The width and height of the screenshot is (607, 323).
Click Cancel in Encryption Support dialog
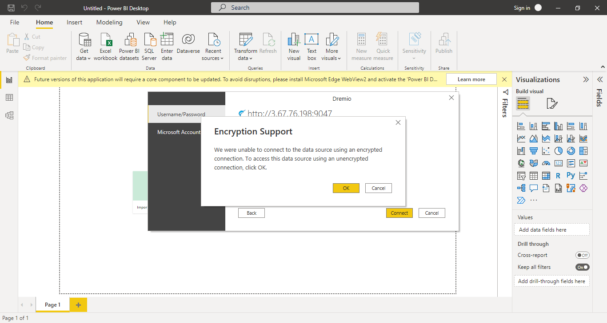(379, 188)
